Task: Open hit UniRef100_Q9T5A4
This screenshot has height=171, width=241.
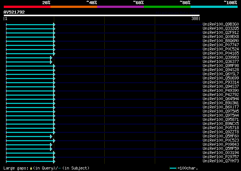Action: pyautogui.click(x=221, y=116)
